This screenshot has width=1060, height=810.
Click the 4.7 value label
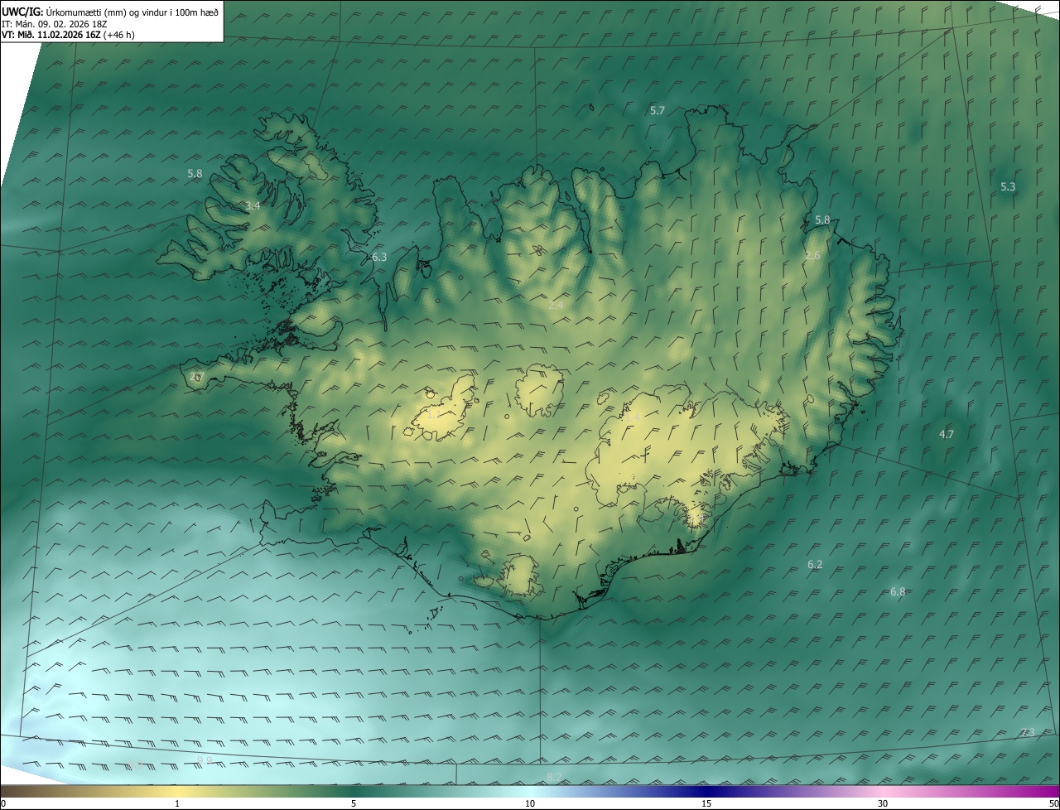(947, 434)
